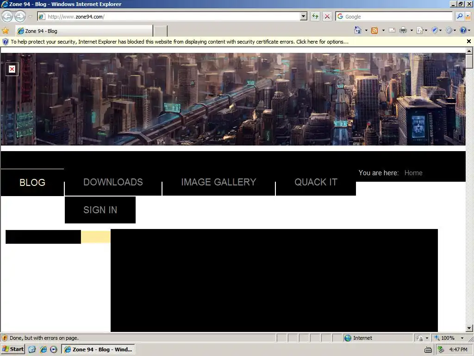
Task: Expand the zoom level dropdown arrow
Action: coord(462,338)
